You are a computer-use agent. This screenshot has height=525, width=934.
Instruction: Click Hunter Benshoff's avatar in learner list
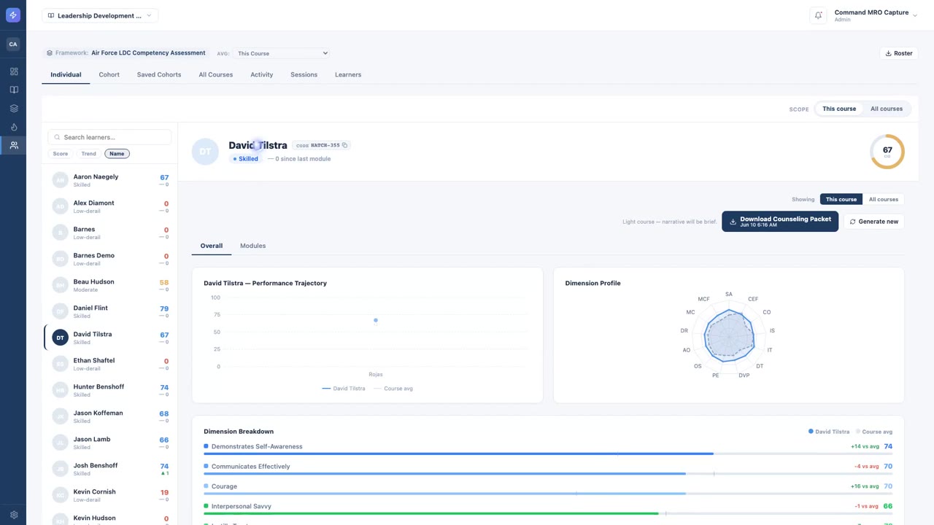(x=60, y=390)
